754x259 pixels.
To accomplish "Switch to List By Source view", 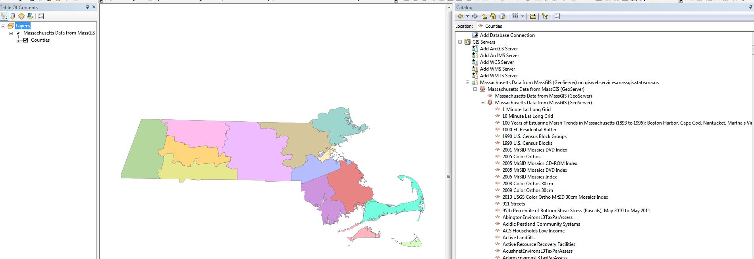I will pos(13,16).
